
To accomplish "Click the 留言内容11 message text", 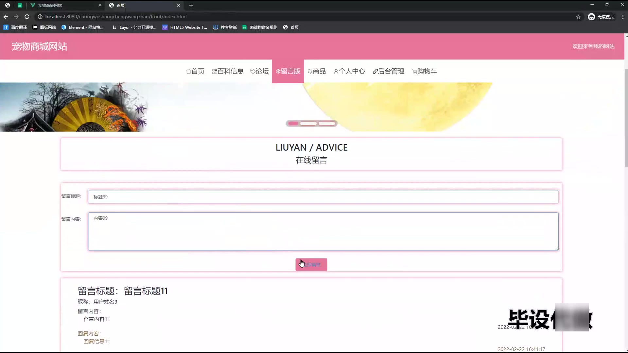I will click(x=96, y=319).
